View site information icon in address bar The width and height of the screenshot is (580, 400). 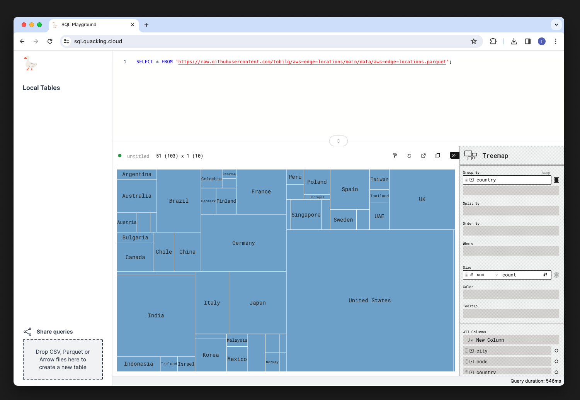click(x=66, y=41)
